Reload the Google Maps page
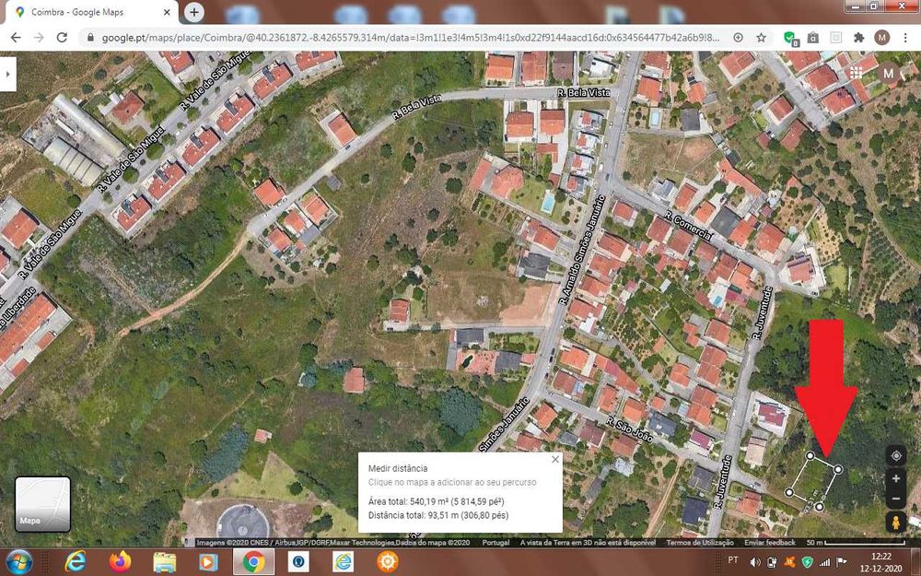The image size is (921, 576). click(62, 38)
